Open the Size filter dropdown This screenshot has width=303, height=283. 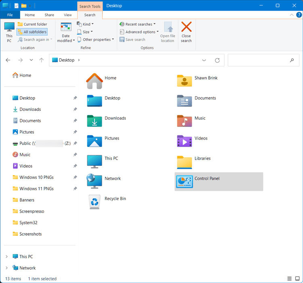click(x=85, y=32)
